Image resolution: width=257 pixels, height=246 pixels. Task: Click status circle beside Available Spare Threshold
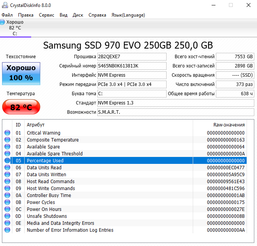[x=7, y=154]
